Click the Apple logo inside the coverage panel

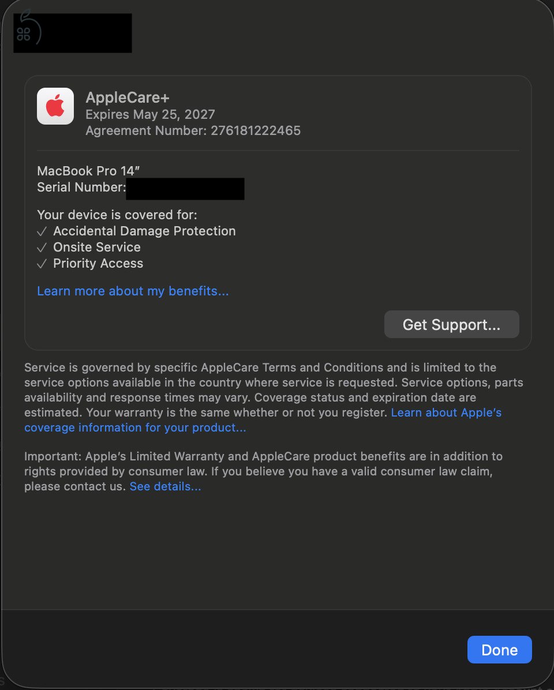(x=55, y=106)
